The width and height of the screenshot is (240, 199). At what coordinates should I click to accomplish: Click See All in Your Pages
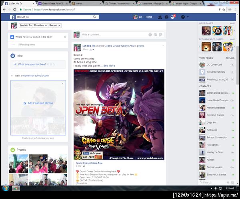pyautogui.click(x=230, y=58)
